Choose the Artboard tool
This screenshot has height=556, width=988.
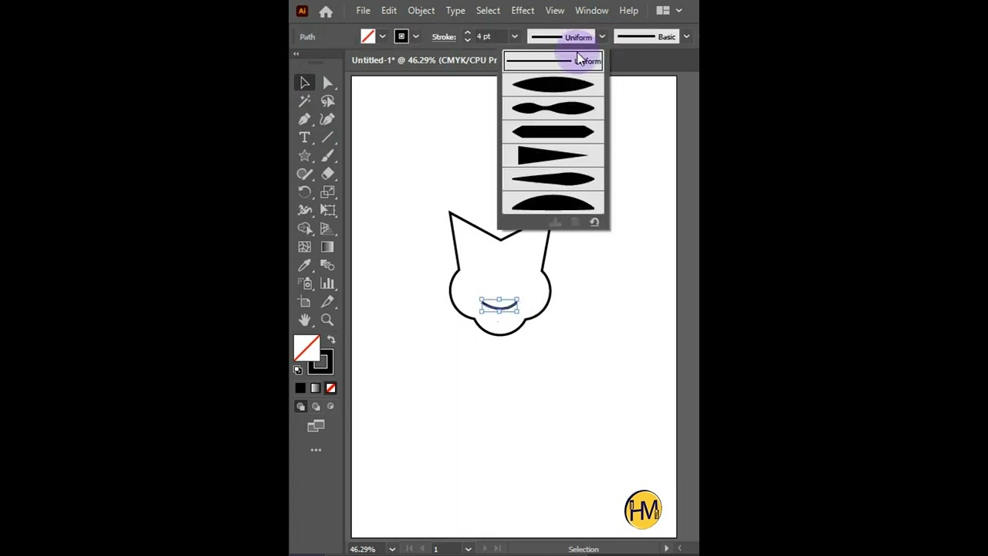click(x=304, y=302)
